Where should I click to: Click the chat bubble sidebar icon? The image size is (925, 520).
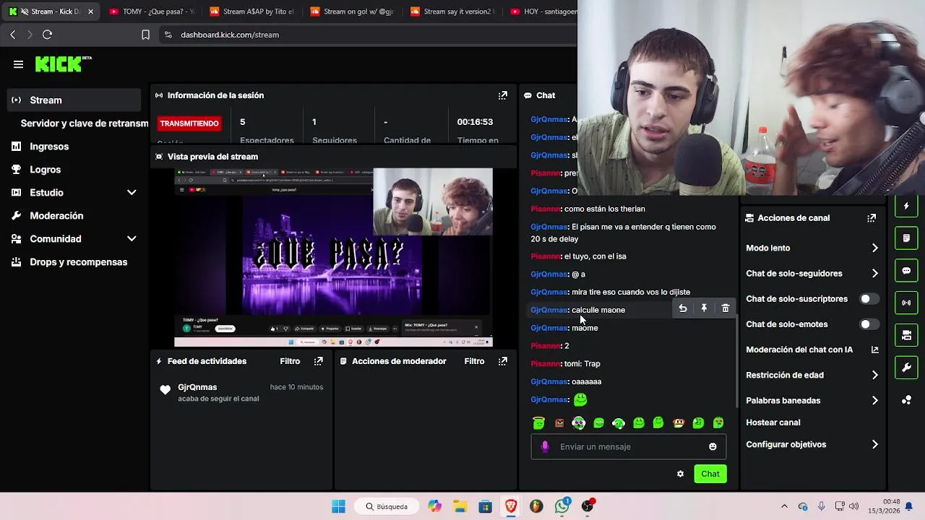(x=906, y=270)
